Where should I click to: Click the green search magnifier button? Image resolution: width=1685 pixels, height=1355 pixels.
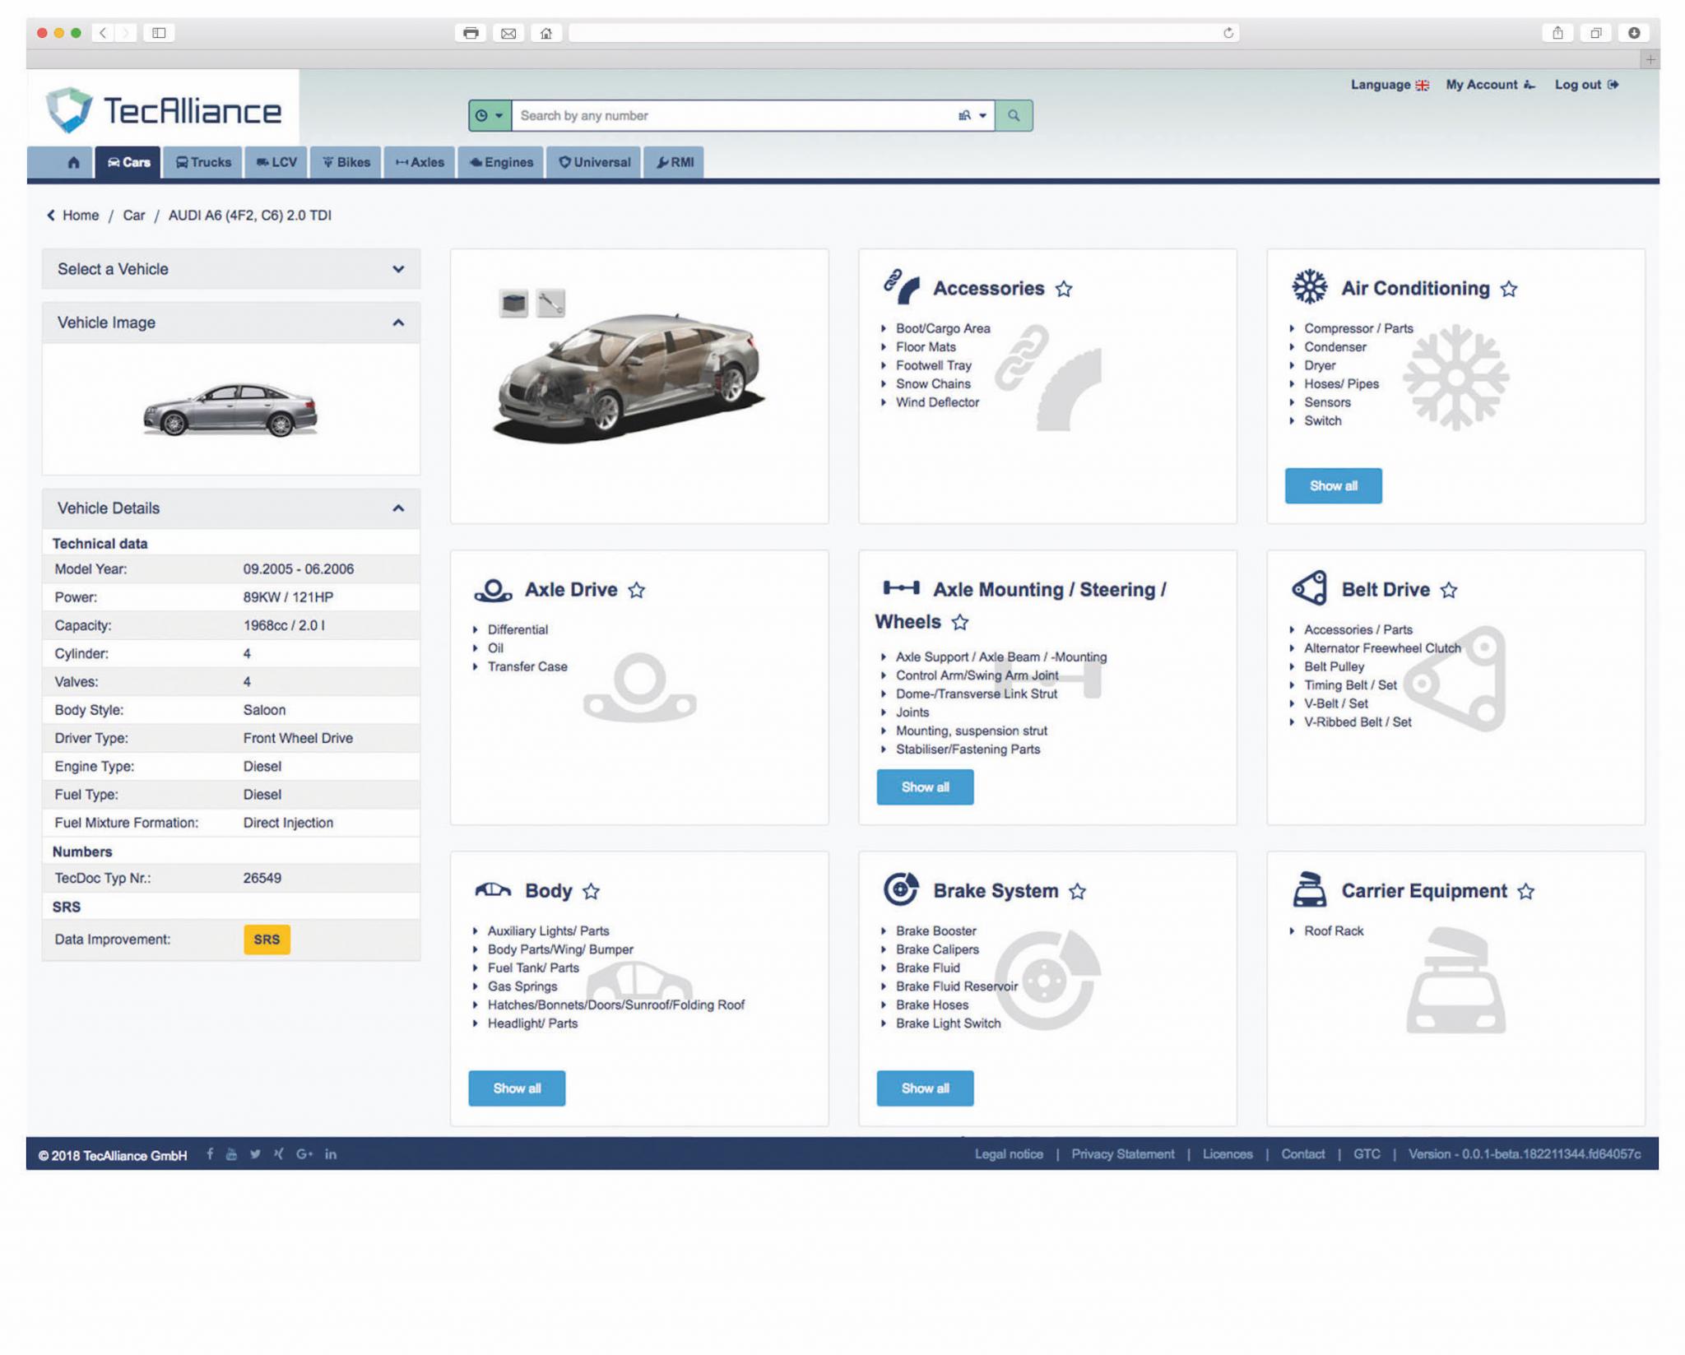pos(1014,116)
